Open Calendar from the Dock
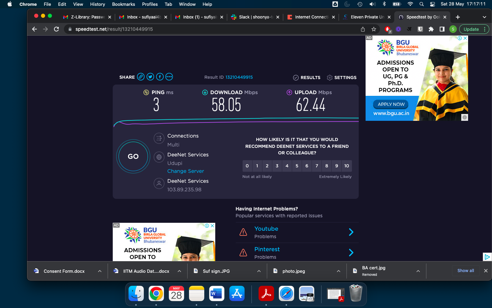Image resolution: width=492 pixels, height=308 pixels. click(x=176, y=294)
